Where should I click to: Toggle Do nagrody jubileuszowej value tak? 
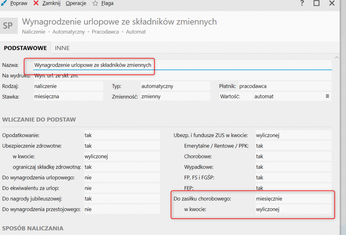(122, 199)
